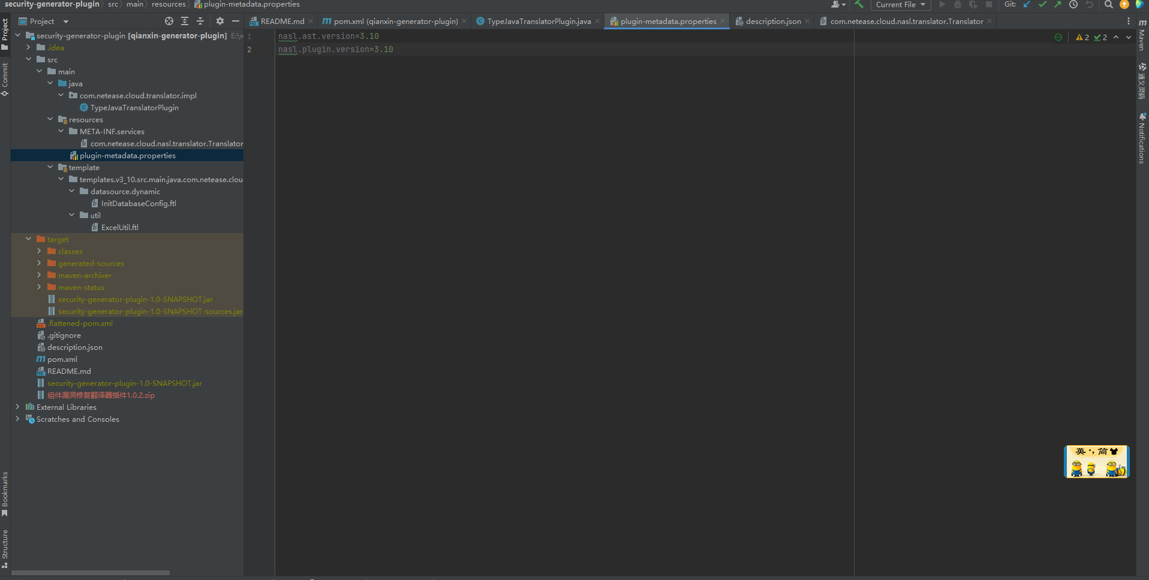Open the Maven tool window
1149x580 pixels.
pos(1142,35)
